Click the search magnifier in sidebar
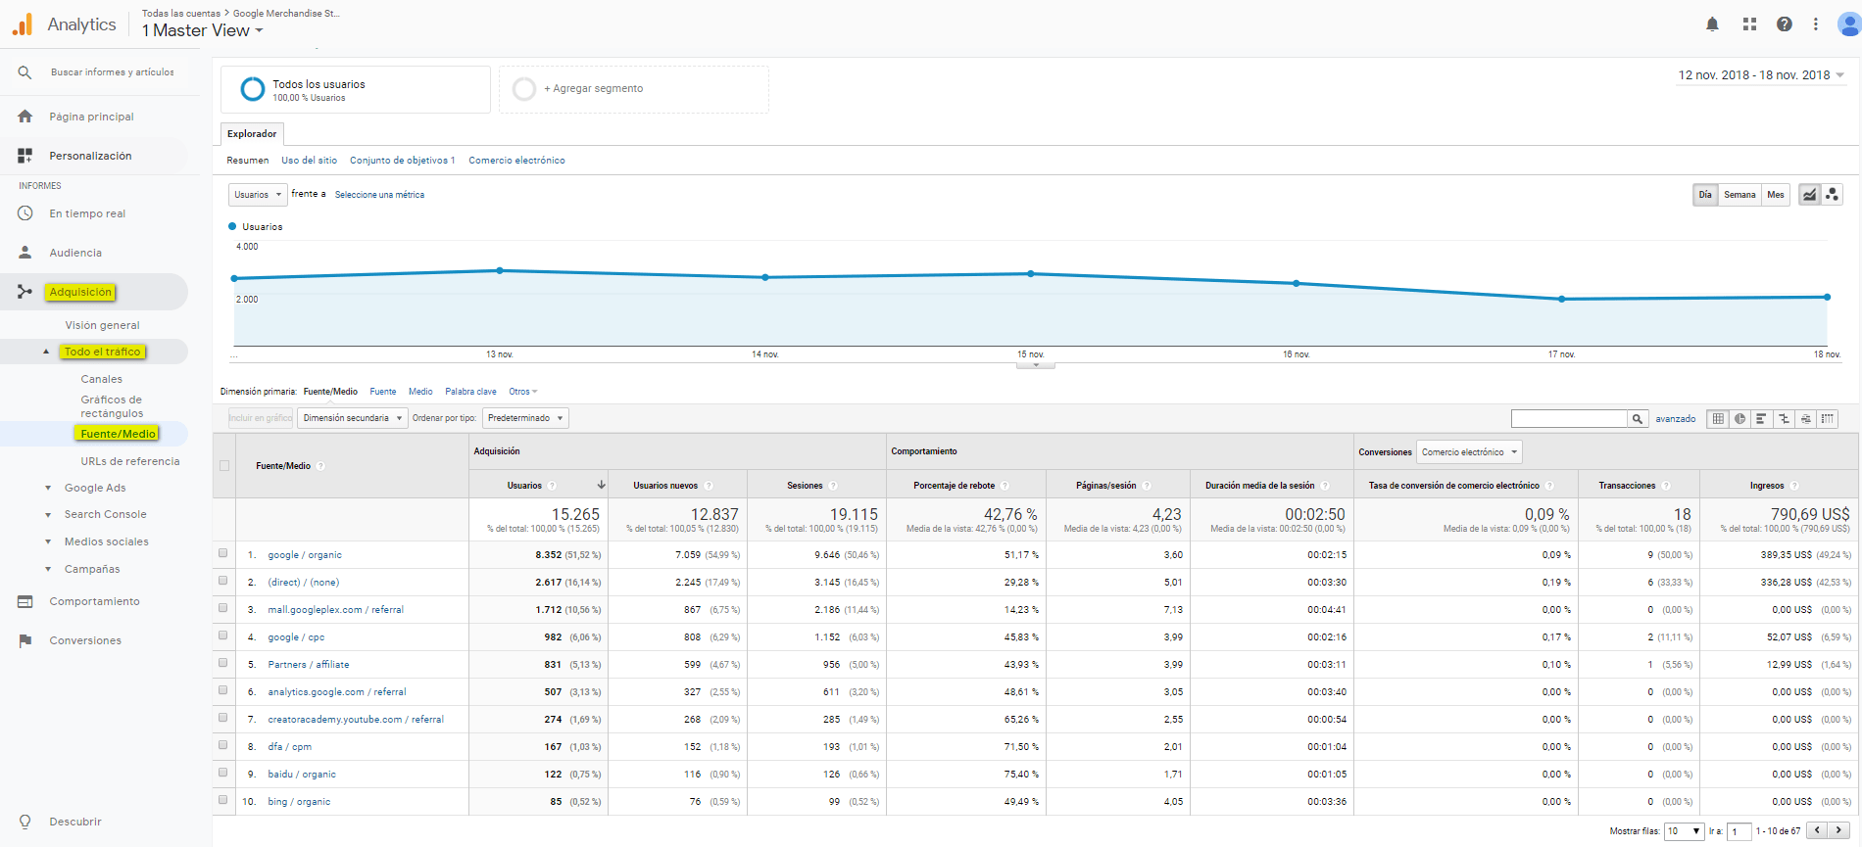 (25, 72)
